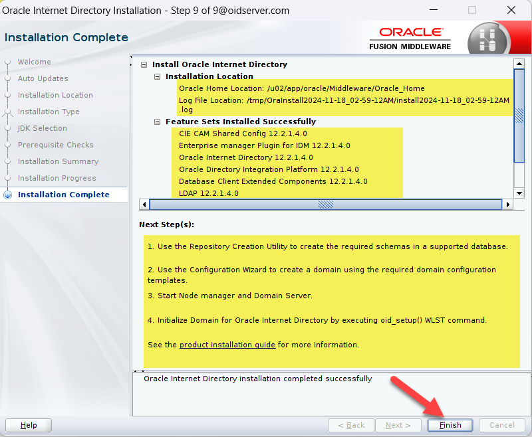532x437 pixels.
Task: Click the Installation Complete page title
Action: click(x=66, y=37)
